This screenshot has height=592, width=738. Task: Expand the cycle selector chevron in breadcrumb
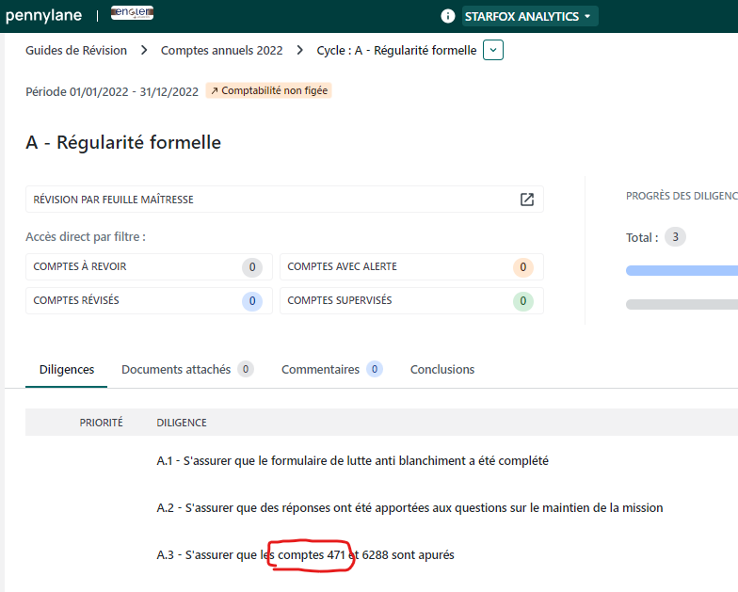493,50
